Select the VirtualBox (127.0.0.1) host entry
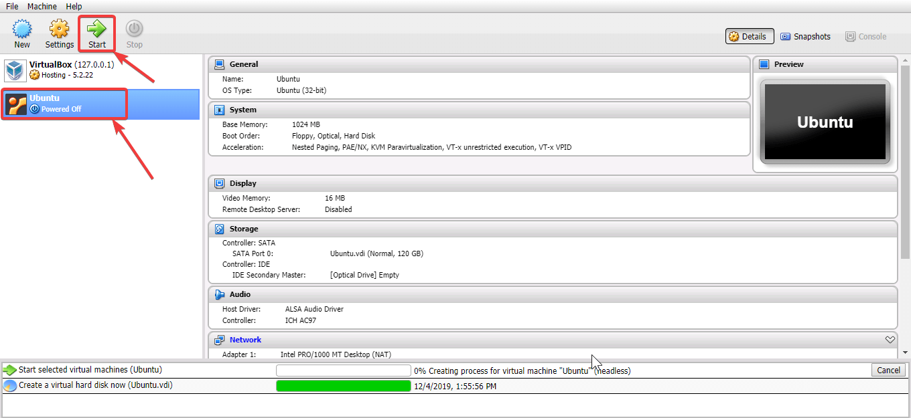 coord(100,70)
